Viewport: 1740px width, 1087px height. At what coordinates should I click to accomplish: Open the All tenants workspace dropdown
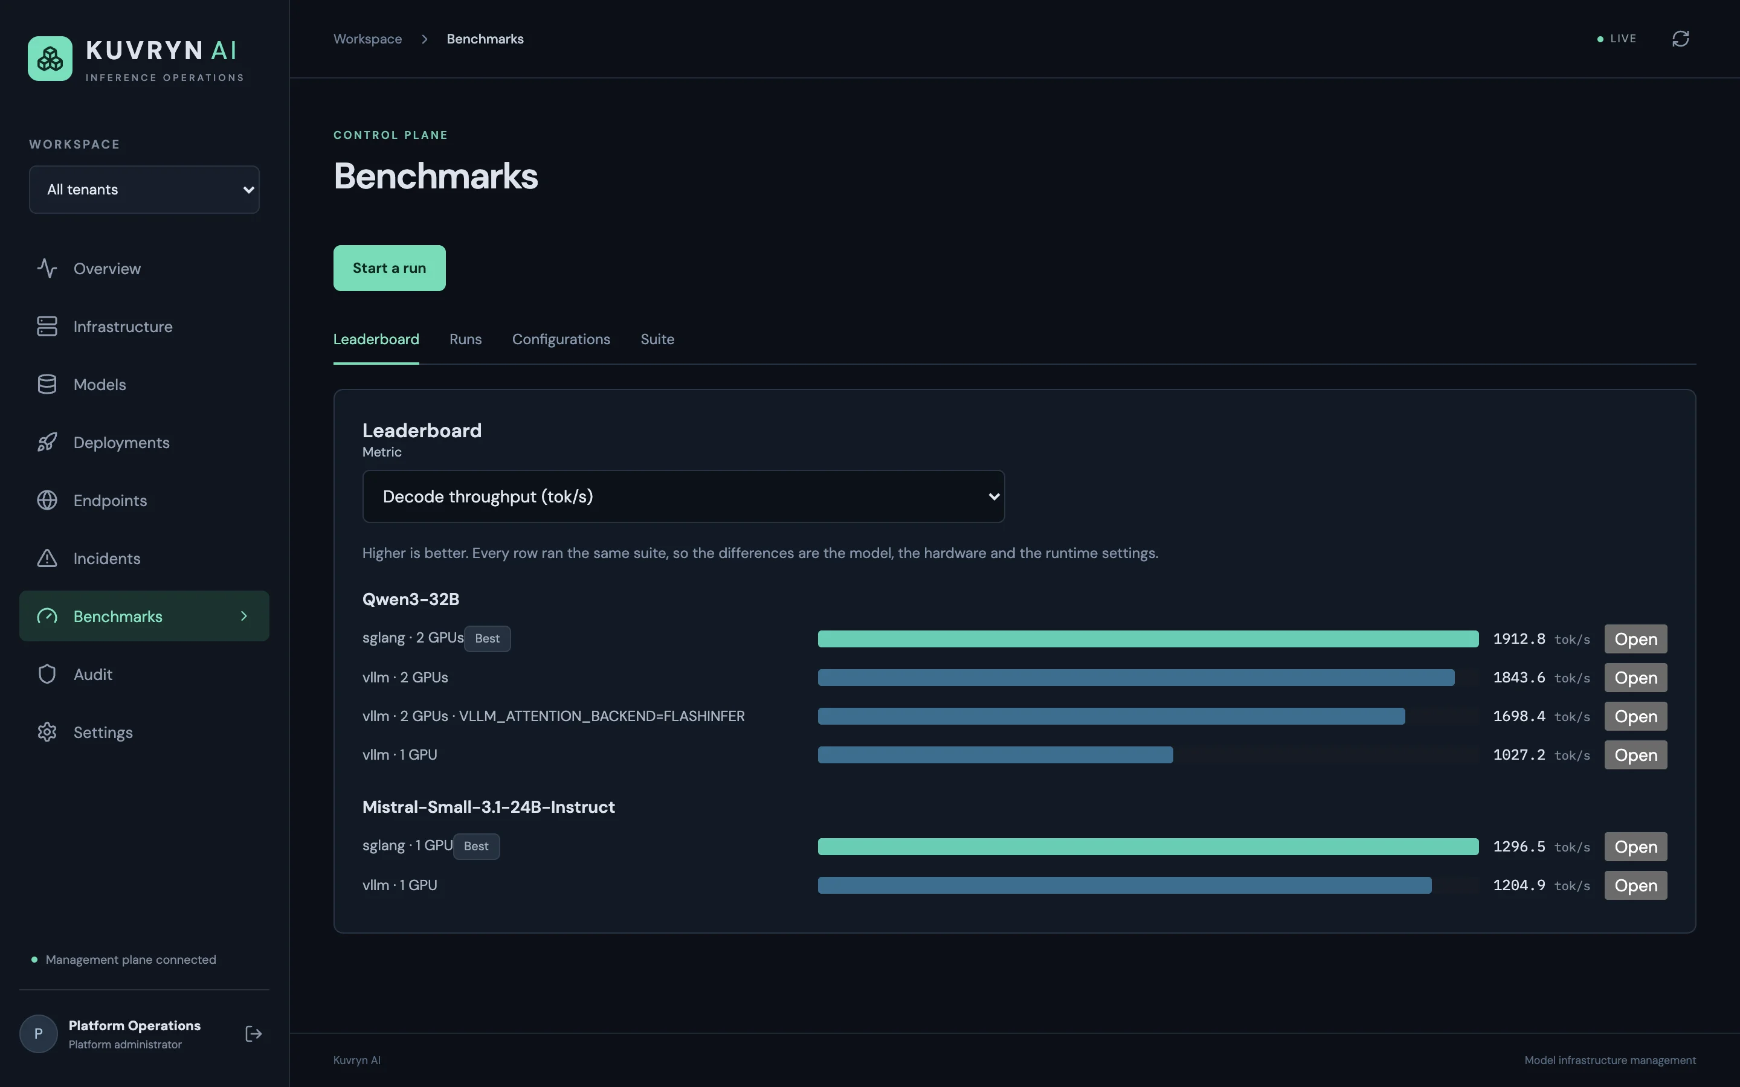(x=144, y=190)
